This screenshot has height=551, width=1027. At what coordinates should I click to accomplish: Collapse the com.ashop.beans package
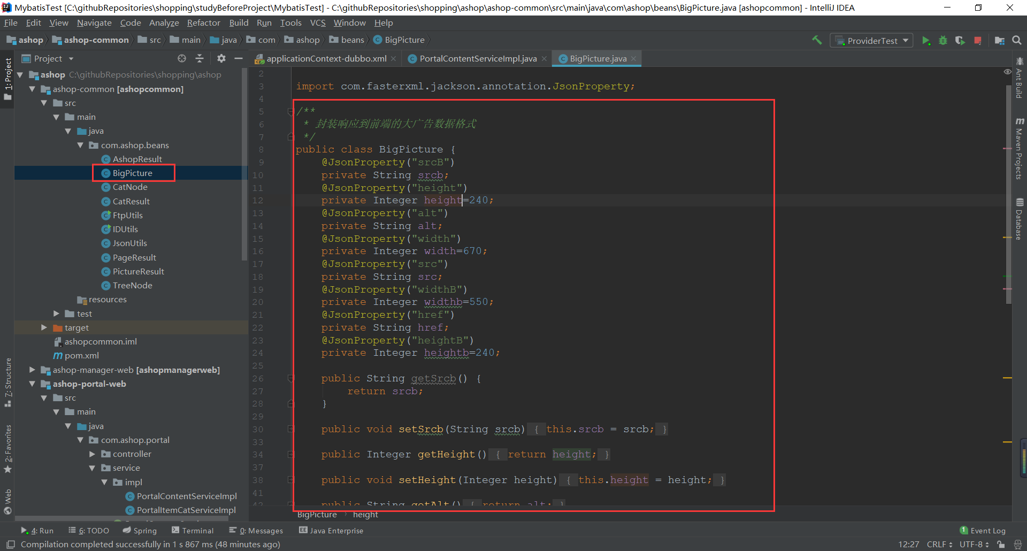(x=80, y=145)
